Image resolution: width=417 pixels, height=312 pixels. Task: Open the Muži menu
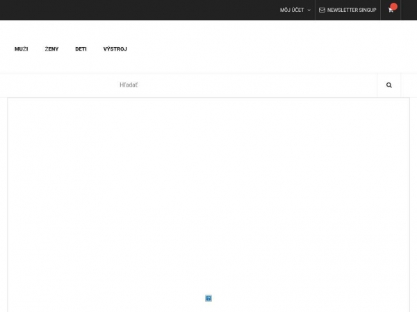(x=22, y=49)
